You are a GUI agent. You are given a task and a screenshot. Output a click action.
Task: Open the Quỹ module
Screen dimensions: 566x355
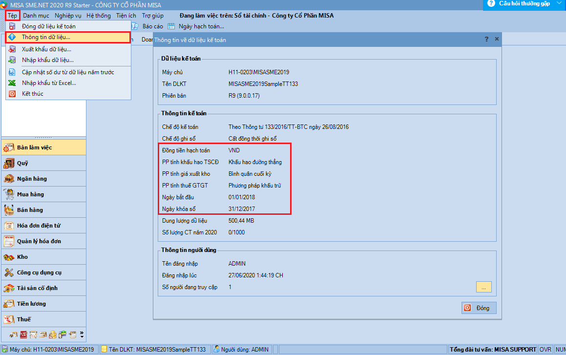(43, 163)
